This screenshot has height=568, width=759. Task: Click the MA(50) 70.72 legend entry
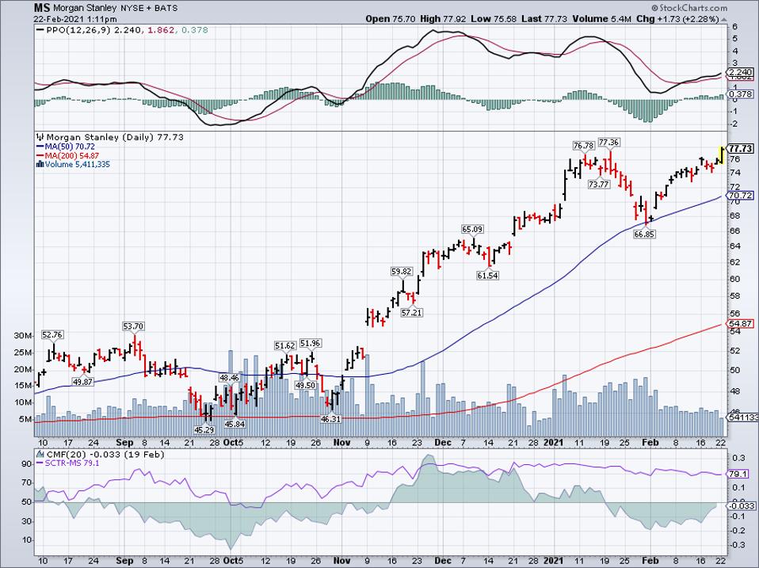[71, 147]
